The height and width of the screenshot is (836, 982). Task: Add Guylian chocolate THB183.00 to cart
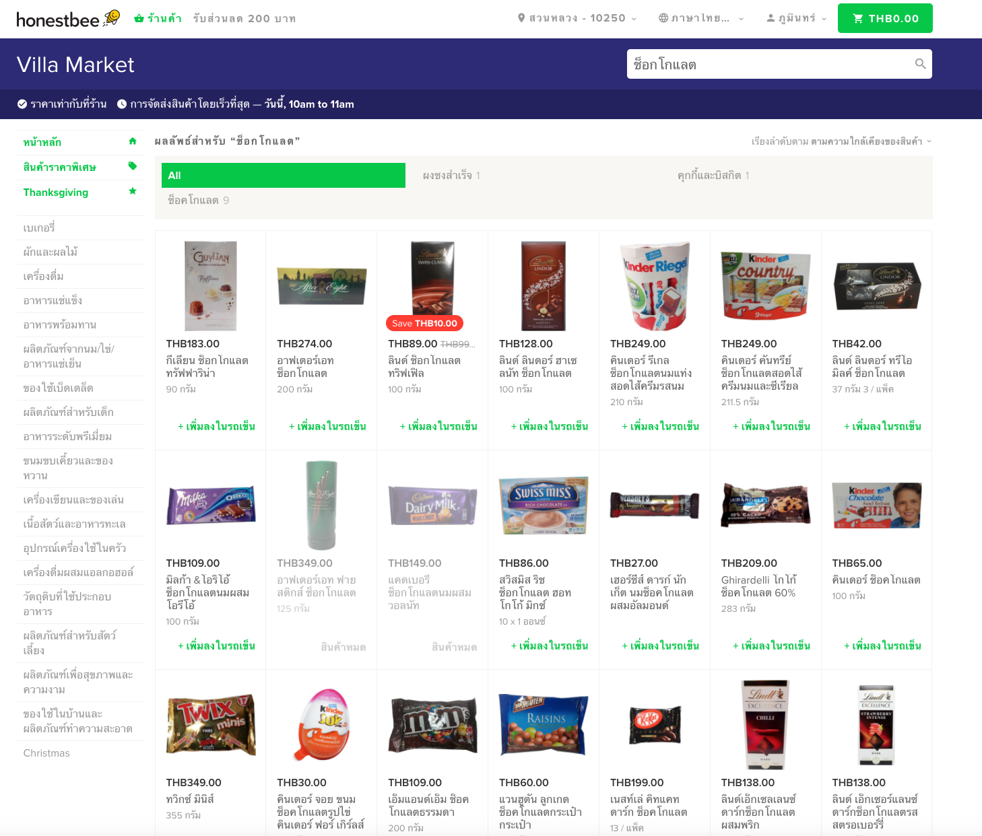(216, 426)
